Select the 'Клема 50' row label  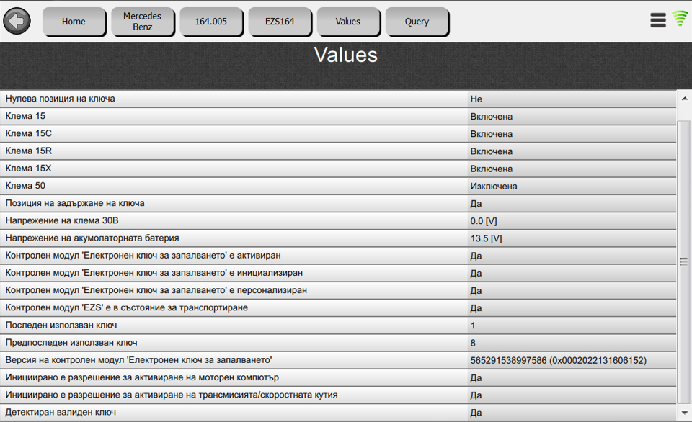(x=25, y=186)
